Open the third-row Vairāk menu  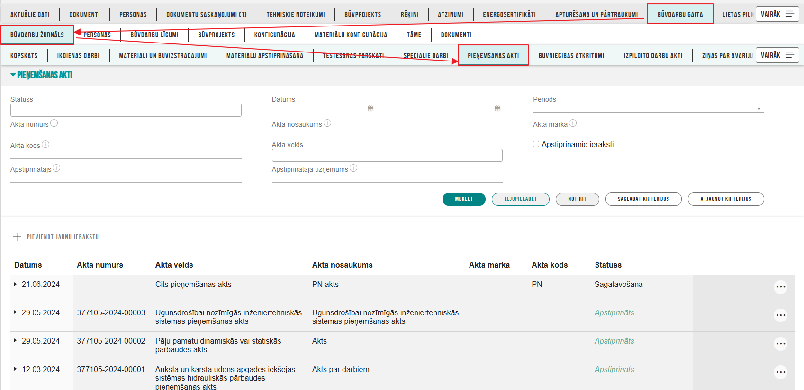(x=777, y=55)
